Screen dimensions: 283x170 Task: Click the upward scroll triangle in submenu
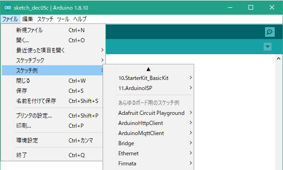click(x=148, y=69)
